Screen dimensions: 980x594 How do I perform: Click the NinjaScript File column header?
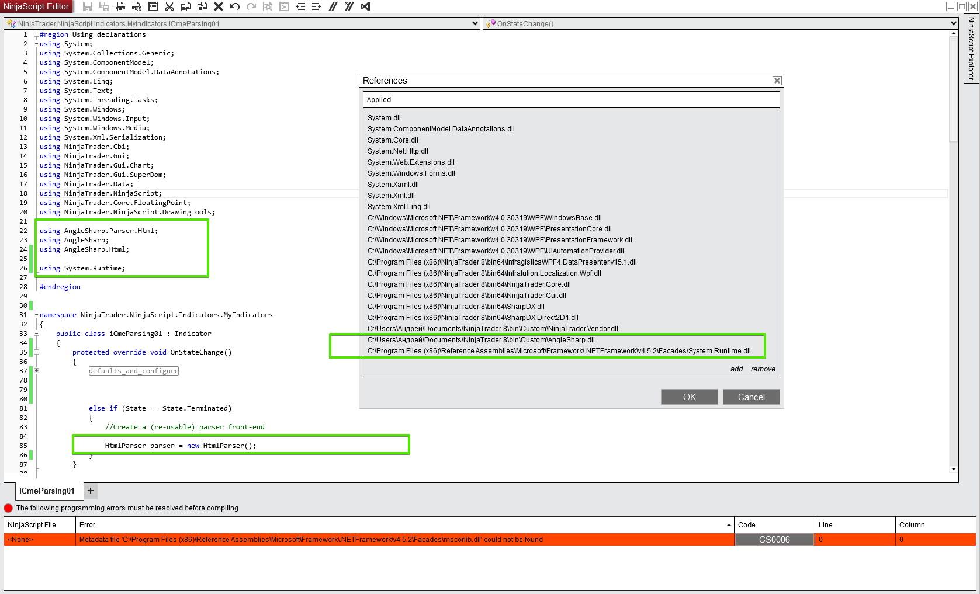tap(40, 525)
